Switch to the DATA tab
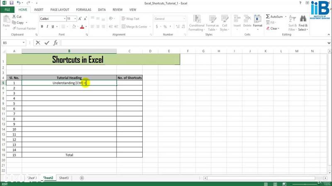 point(102,10)
